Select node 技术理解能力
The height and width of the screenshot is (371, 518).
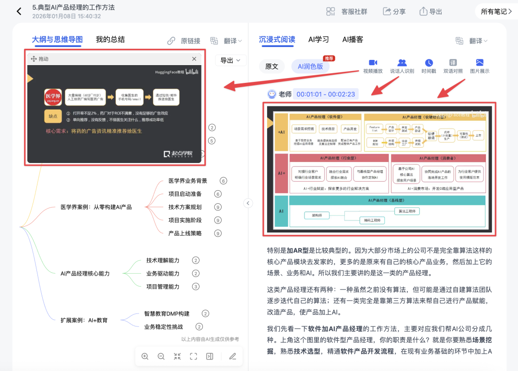(163, 260)
